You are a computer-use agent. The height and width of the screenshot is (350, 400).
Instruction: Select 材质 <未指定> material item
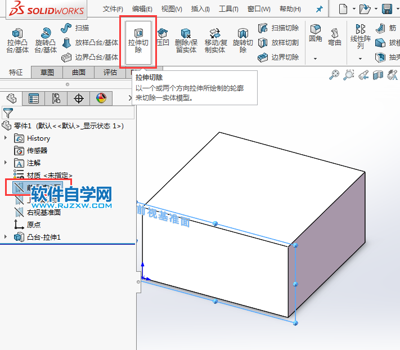(43, 175)
